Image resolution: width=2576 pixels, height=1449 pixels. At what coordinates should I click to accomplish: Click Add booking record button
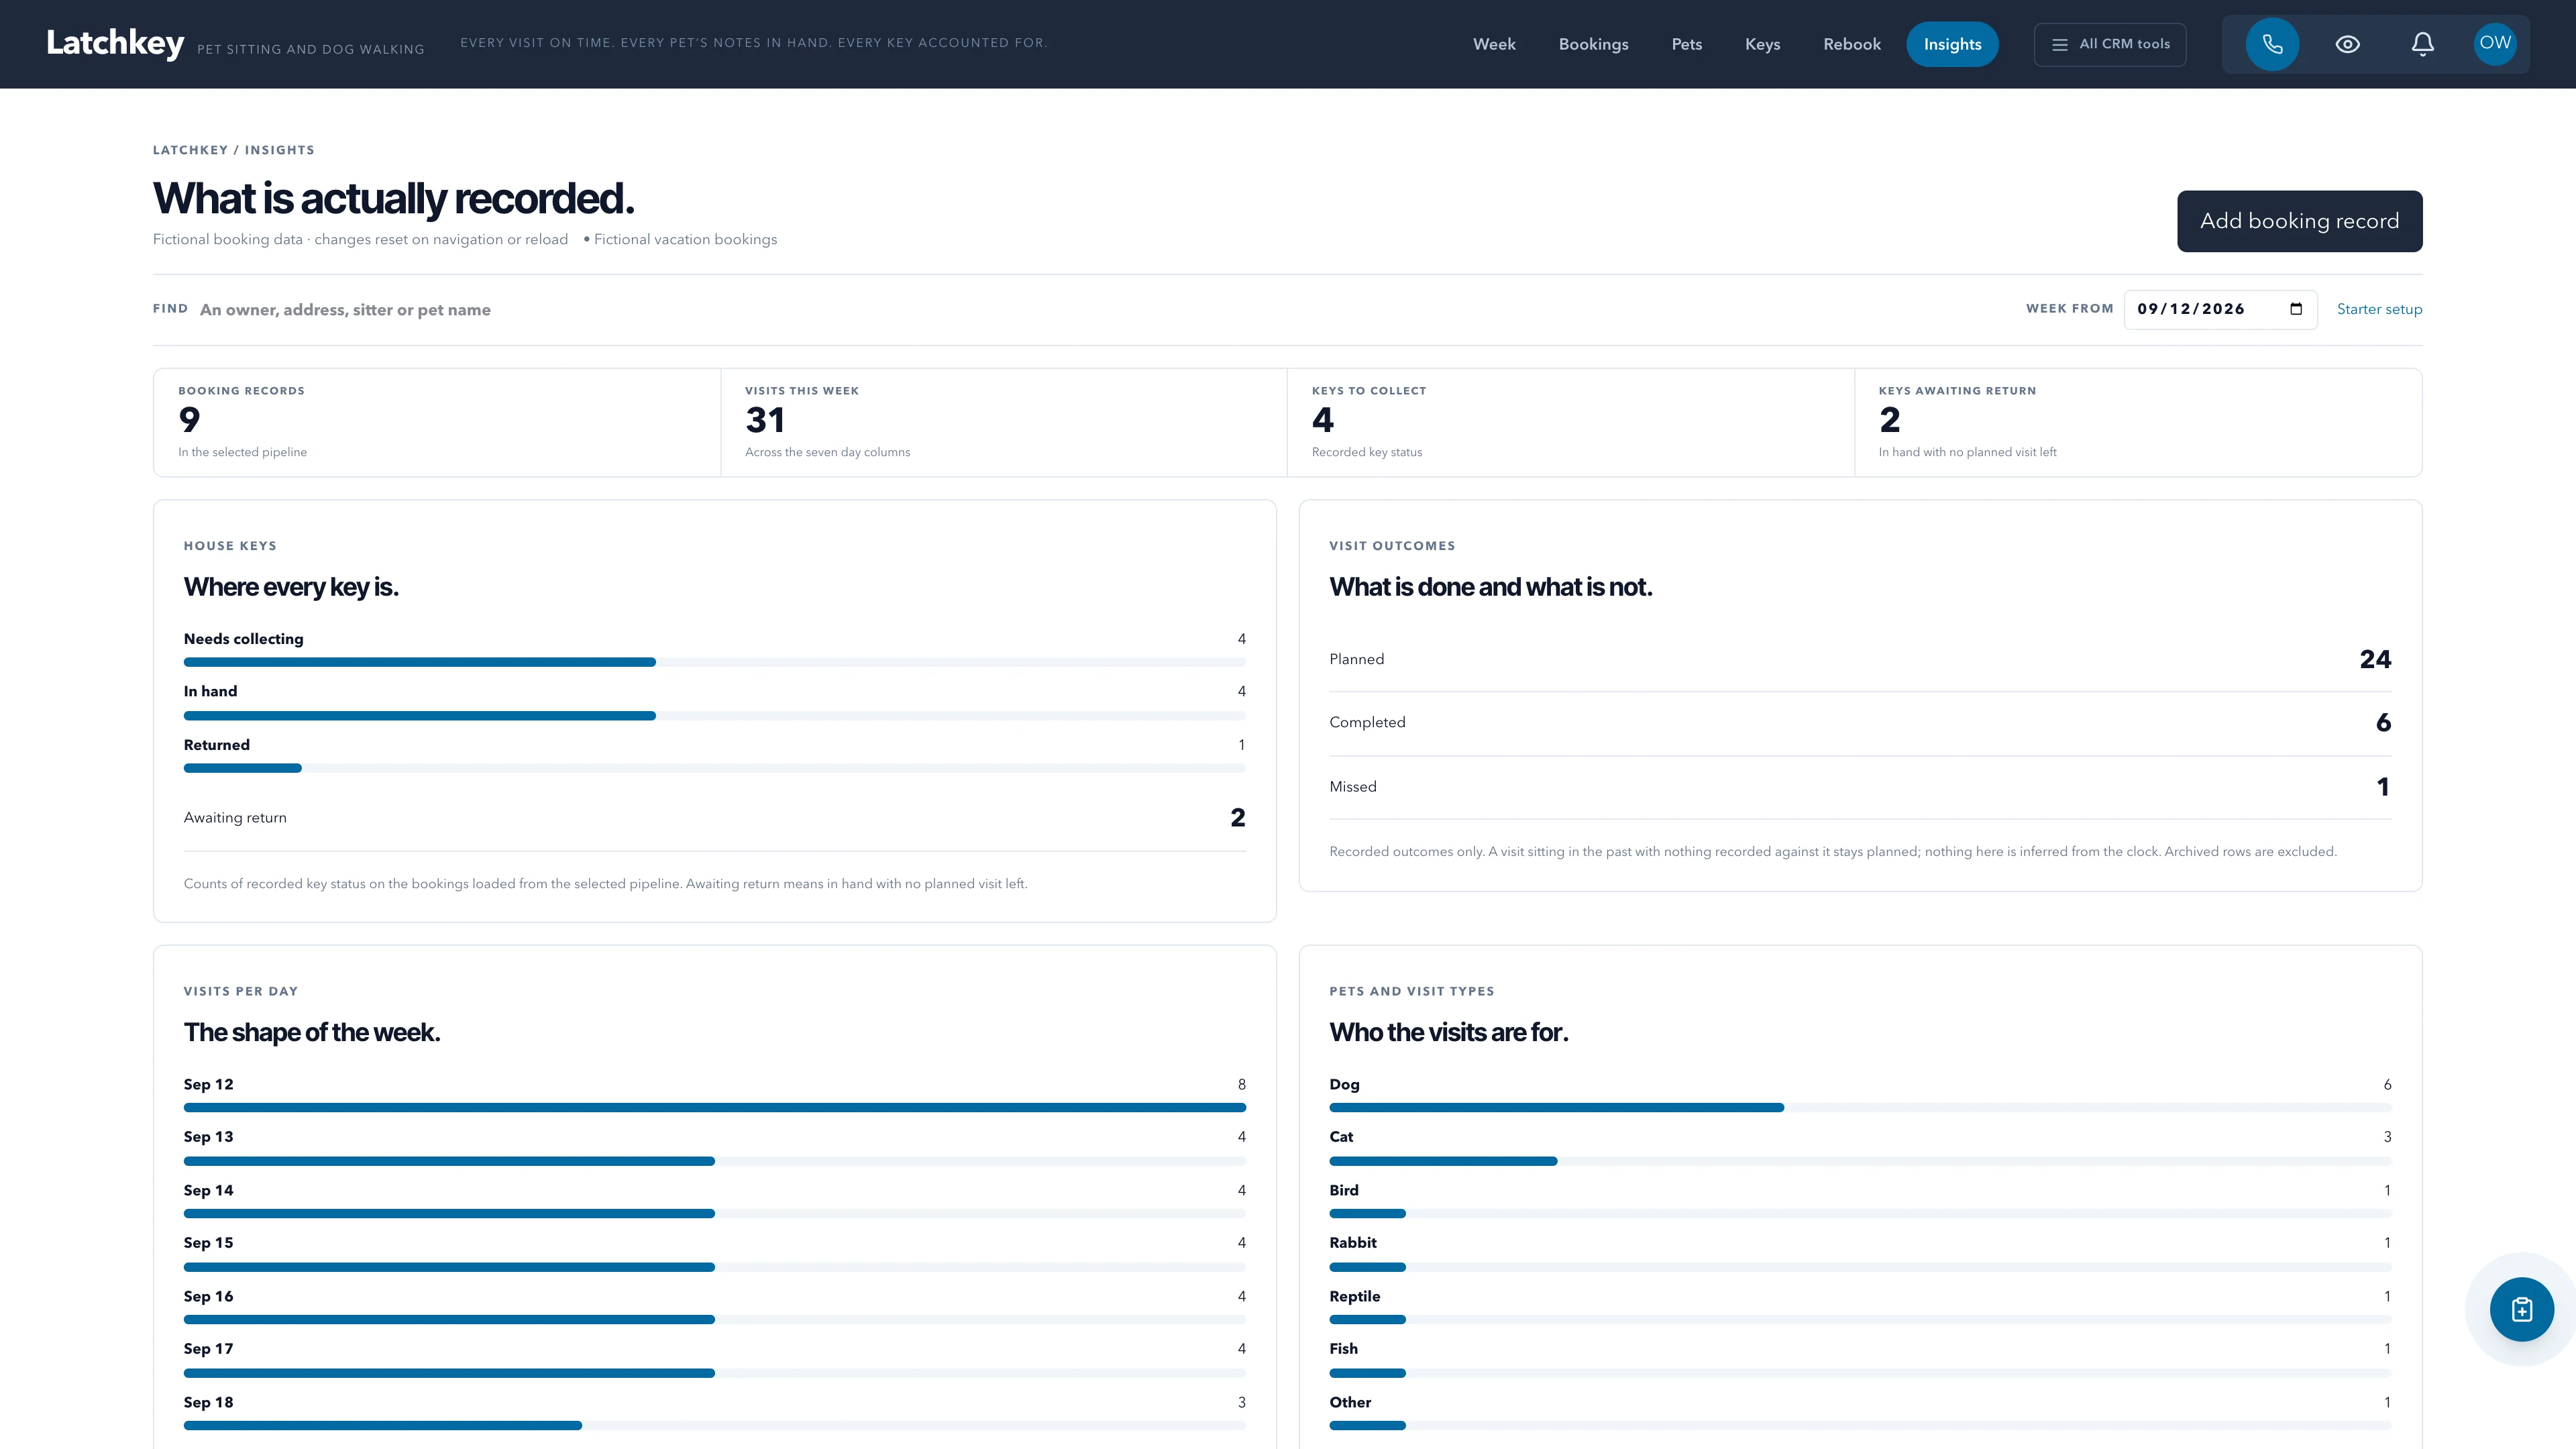tap(2299, 221)
